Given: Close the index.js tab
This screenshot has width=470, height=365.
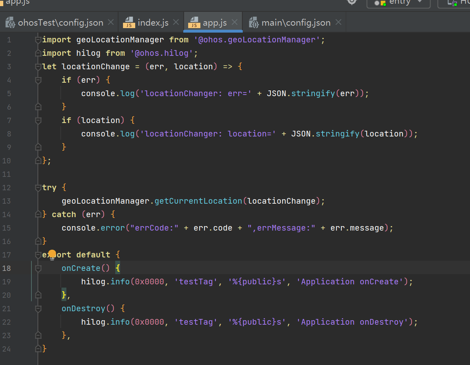Looking at the screenshot, I should [x=176, y=22].
